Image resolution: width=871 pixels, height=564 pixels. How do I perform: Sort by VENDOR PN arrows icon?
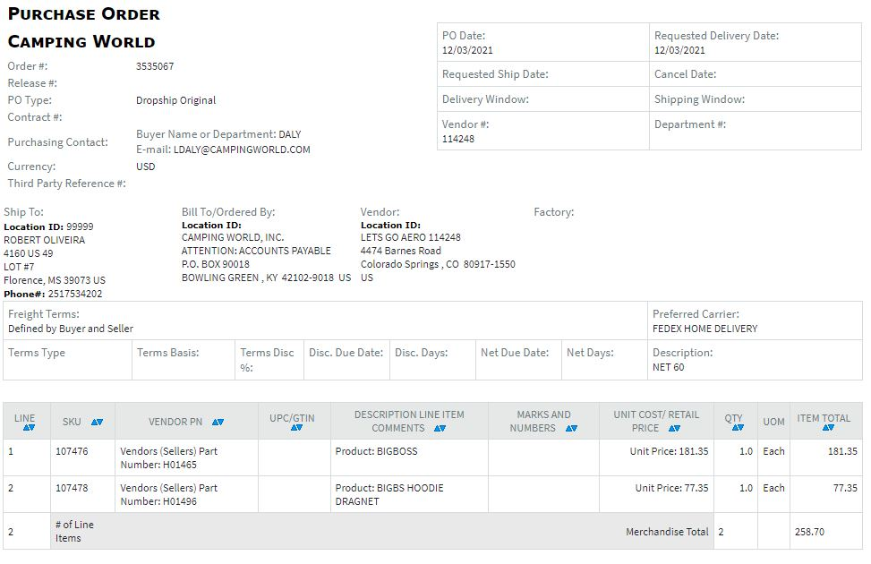pyautogui.click(x=218, y=422)
